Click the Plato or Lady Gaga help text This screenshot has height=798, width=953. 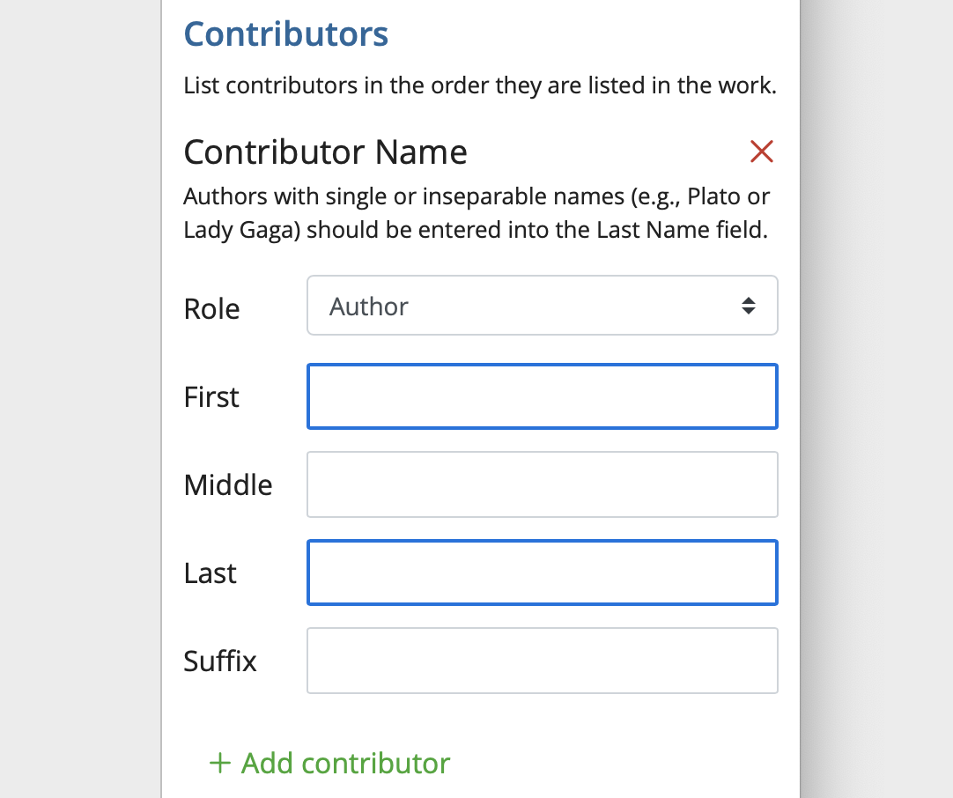click(x=476, y=212)
